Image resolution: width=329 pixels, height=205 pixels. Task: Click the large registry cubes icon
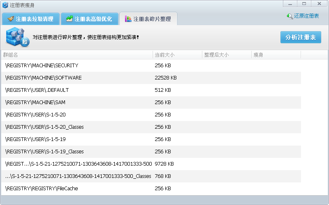17,37
